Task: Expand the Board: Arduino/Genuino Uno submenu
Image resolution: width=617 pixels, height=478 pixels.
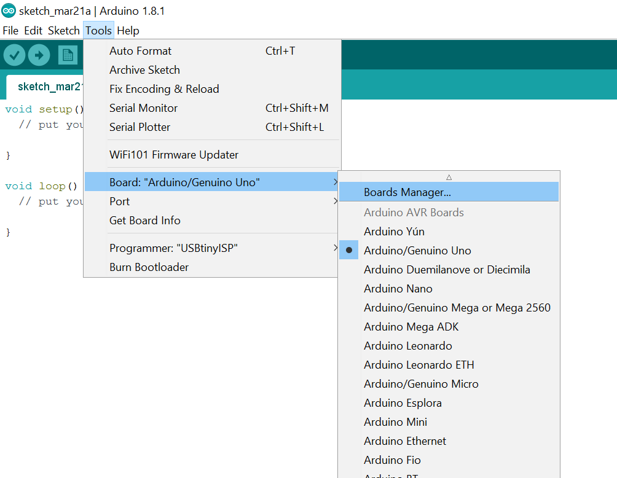Action: (211, 182)
